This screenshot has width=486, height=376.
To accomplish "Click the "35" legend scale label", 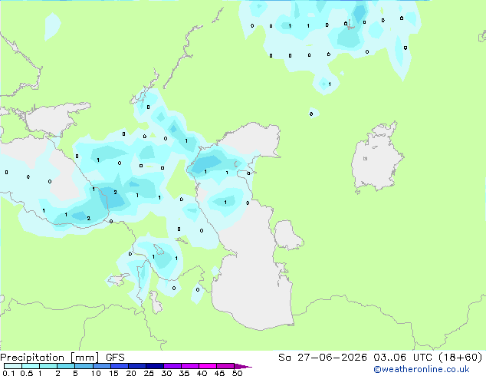I will (184, 373).
